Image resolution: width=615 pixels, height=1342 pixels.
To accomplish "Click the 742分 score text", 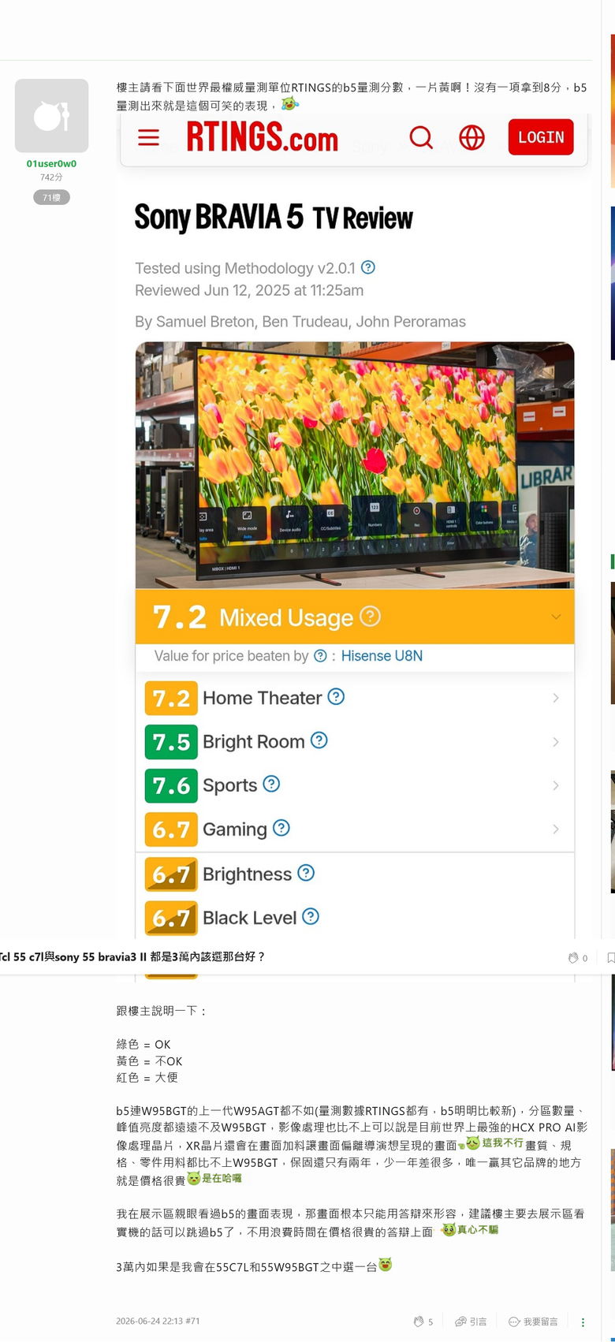I will (51, 177).
